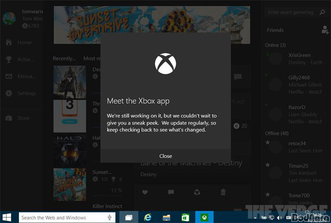
Task: Open the Halo game cover thumbnail
Action: click(70, 150)
